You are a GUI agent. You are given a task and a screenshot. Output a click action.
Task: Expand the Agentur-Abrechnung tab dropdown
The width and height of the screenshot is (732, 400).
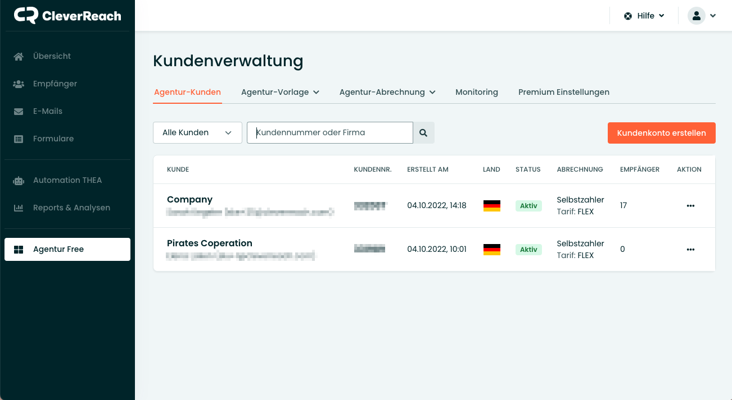[x=387, y=92]
